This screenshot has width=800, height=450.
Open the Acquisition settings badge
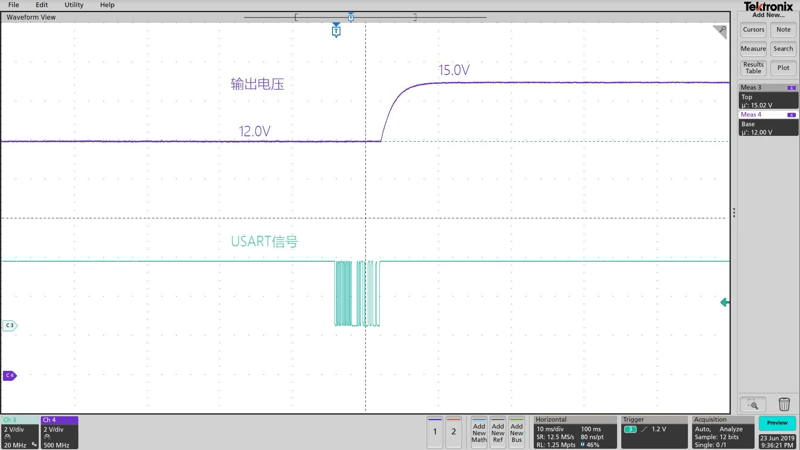point(722,432)
